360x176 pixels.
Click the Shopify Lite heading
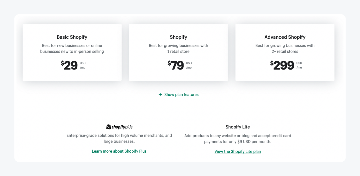pyautogui.click(x=237, y=127)
